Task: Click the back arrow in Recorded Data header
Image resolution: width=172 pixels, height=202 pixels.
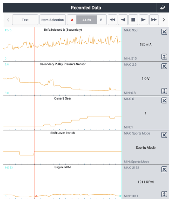Action: click(163, 8)
